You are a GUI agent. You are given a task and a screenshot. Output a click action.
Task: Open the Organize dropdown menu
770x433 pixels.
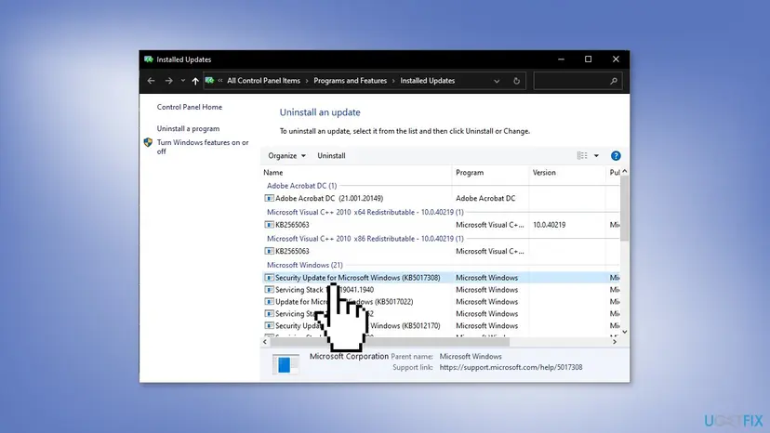click(x=286, y=155)
